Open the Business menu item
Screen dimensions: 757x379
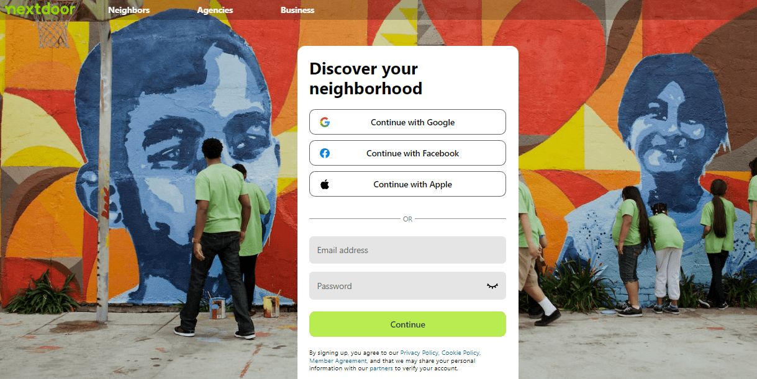pyautogui.click(x=297, y=10)
